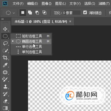Enable Add to Selection mode
Viewport: 111px width, 111px height.
point(30,13)
